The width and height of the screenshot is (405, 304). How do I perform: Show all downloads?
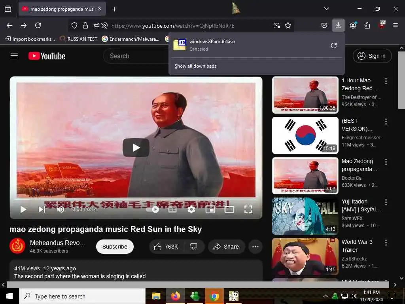coord(195,66)
